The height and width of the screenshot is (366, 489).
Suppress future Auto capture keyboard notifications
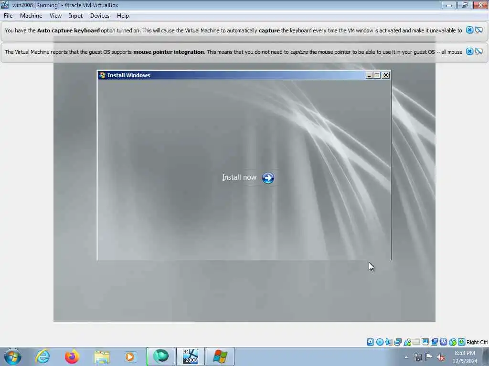tap(479, 30)
